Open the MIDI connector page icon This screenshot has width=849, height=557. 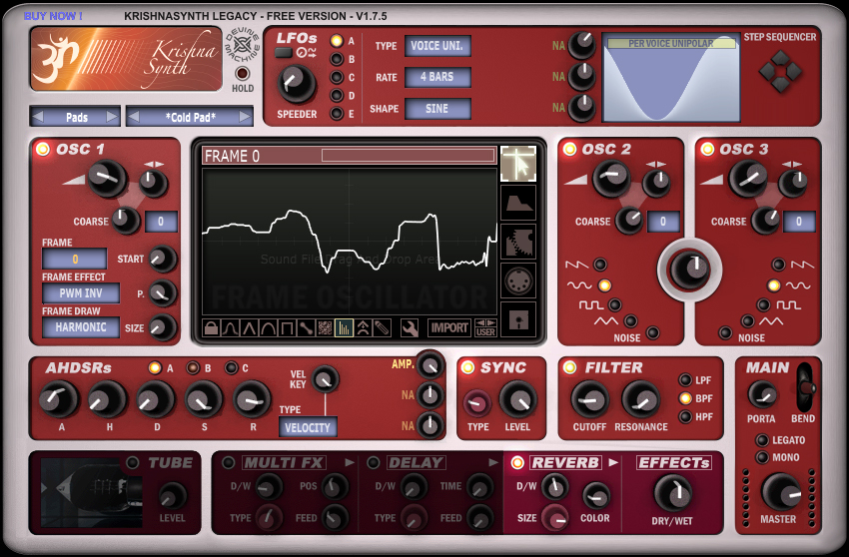point(518,280)
